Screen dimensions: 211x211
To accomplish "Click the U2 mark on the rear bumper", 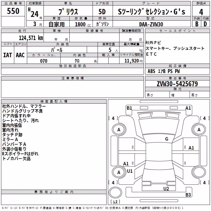I will click(x=166, y=189).
